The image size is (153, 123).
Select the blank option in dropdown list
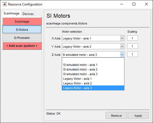click(93, 60)
